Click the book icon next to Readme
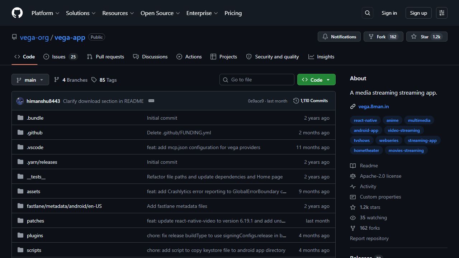 click(x=353, y=166)
